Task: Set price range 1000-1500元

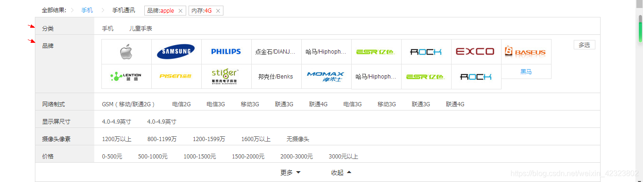Action: click(x=200, y=157)
